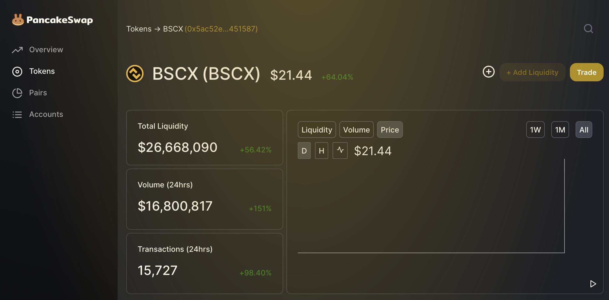Open the search magnifier icon
Viewport: 609px width, 300px height.
point(588,29)
